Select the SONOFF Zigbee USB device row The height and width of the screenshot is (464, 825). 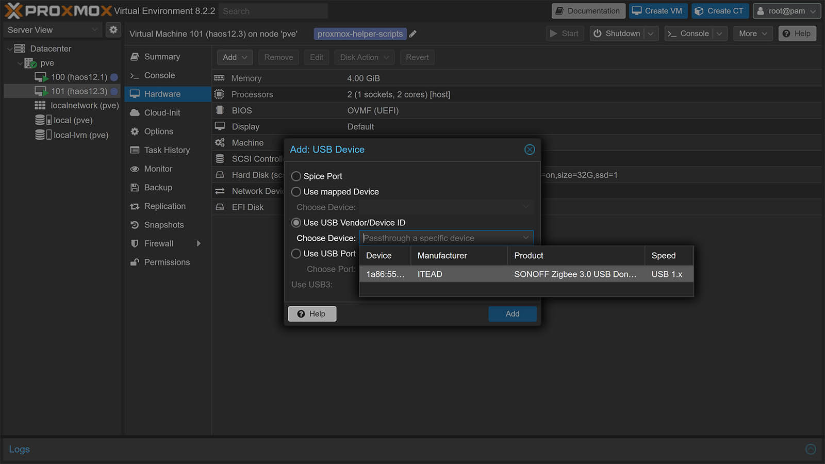[x=526, y=274]
